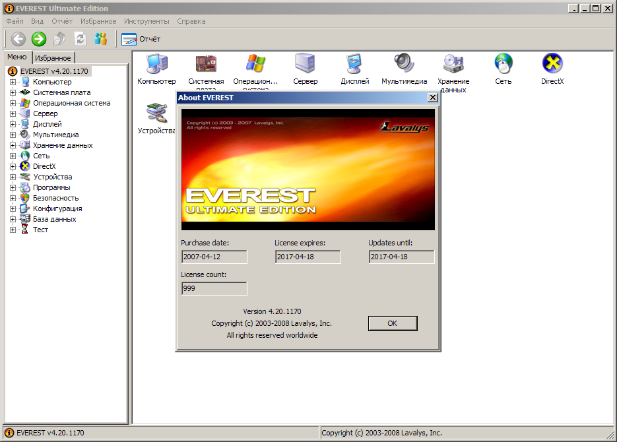Open the Дисплей monitor icon
The image size is (617, 442).
[355, 64]
